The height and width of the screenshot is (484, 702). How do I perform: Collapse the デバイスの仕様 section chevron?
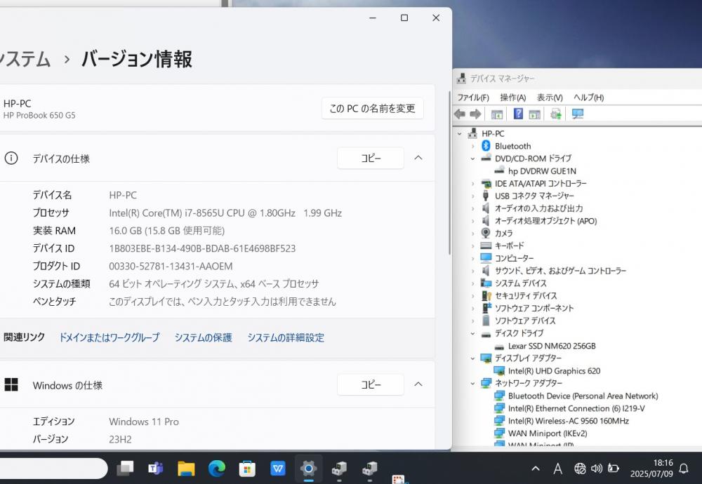pos(418,158)
